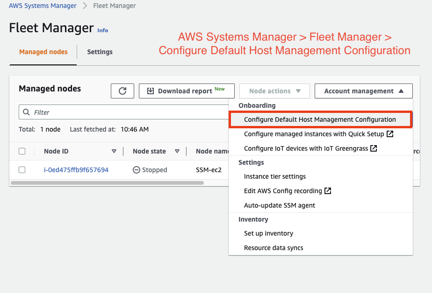Select Instance tier settings menu item
The height and width of the screenshot is (293, 432).
pos(275,176)
